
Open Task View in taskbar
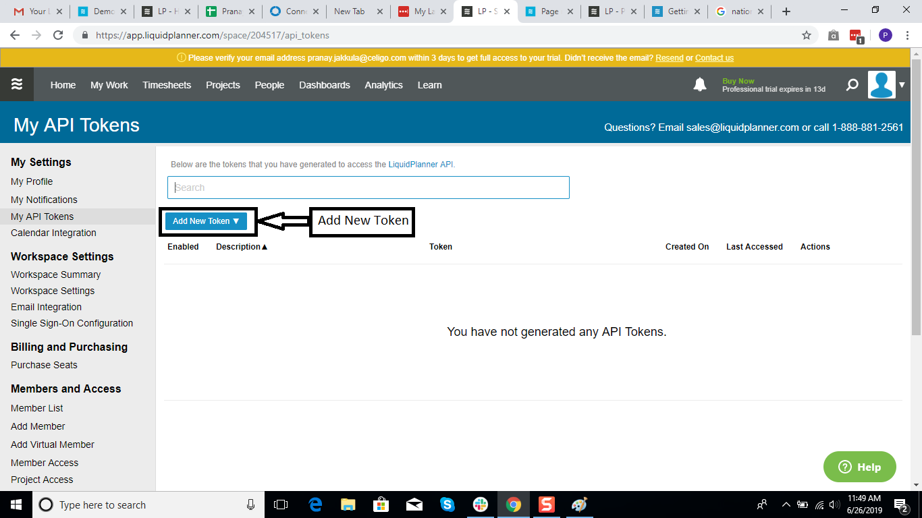pyautogui.click(x=281, y=505)
